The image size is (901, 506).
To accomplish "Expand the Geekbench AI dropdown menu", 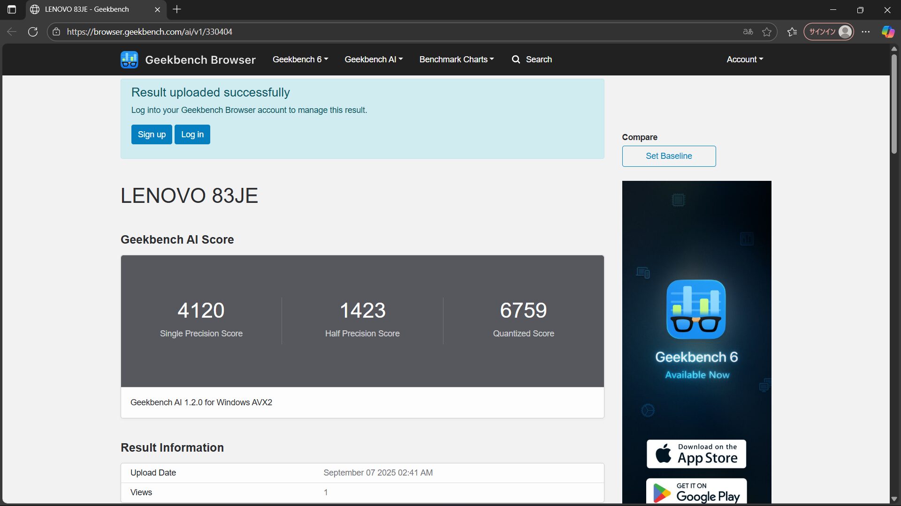I will click(374, 60).
